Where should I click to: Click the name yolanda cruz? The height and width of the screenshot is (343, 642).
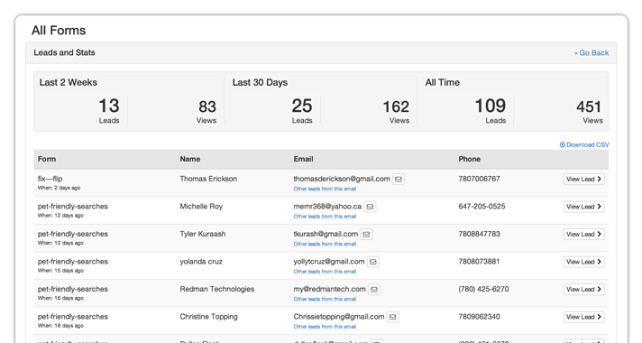pos(201,261)
